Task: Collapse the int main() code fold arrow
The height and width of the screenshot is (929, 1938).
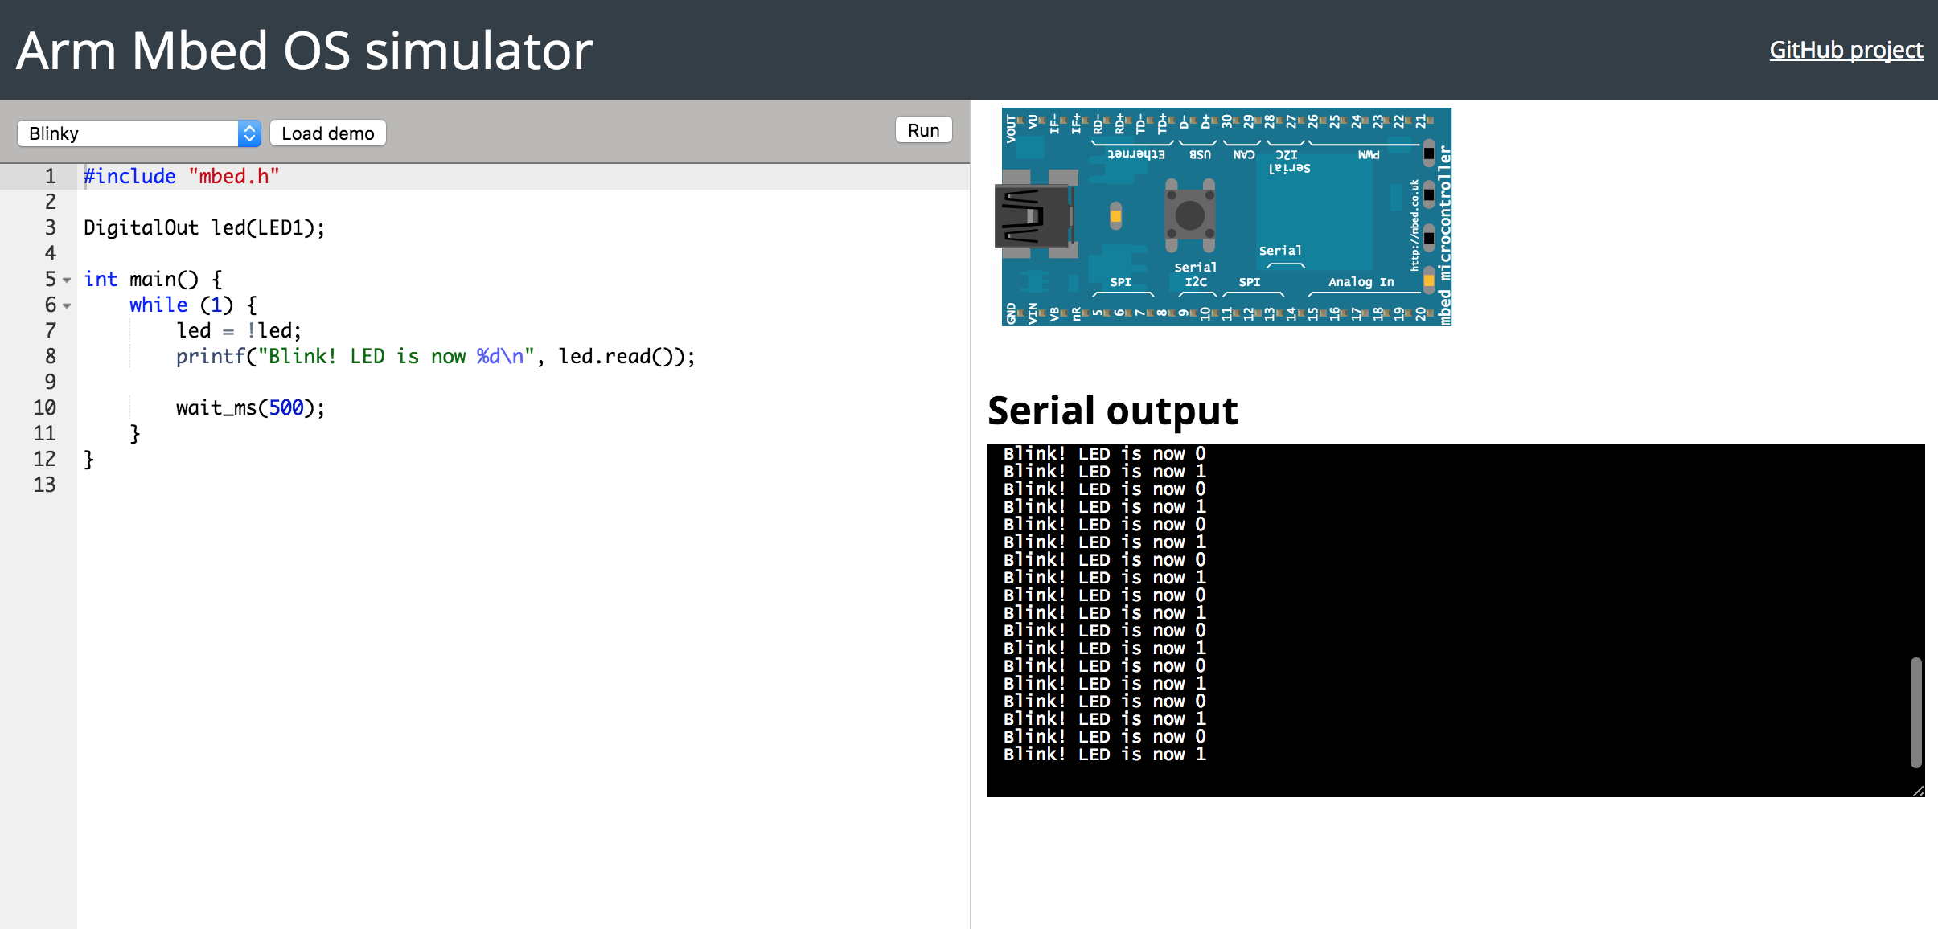Action: coord(67,280)
